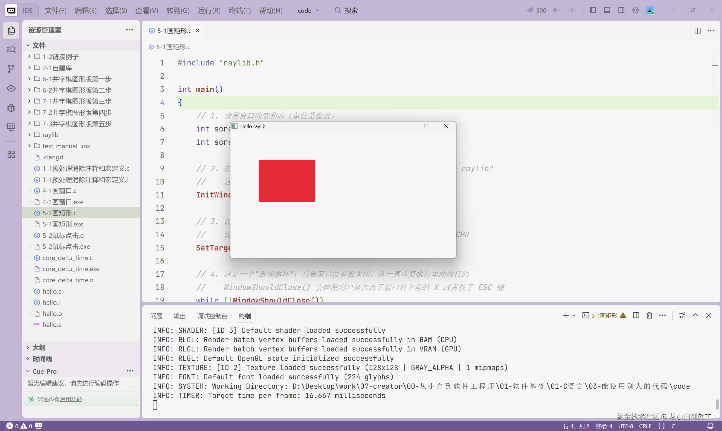Click the AI credits 500 sparkle icon
Image resolution: width=722 pixels, height=431 pixels.
[536, 10]
